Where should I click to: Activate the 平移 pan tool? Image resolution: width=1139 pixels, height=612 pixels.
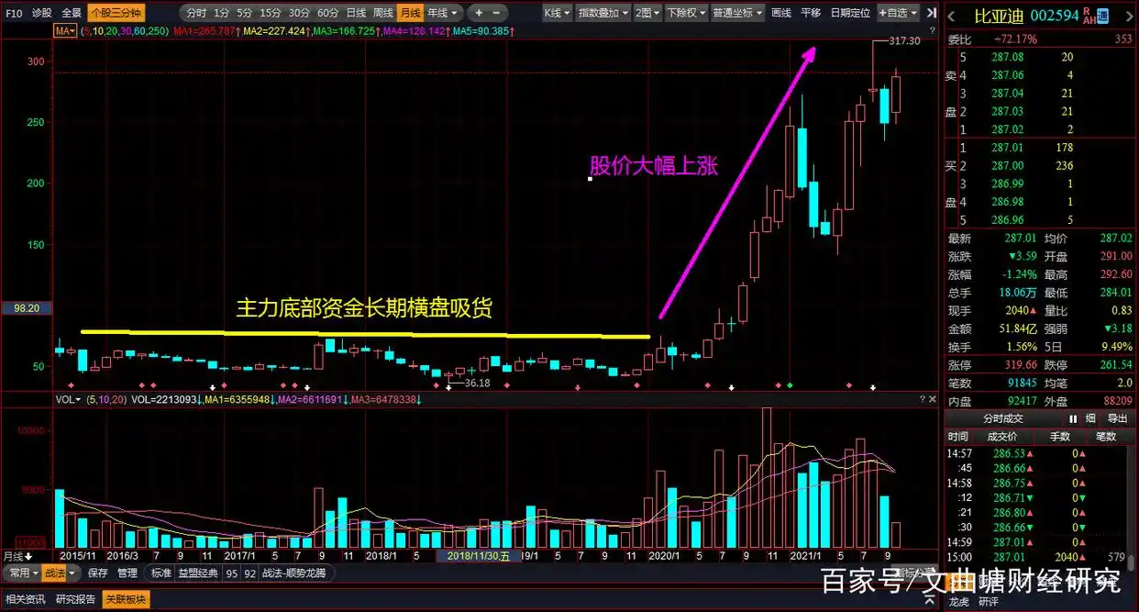point(812,12)
